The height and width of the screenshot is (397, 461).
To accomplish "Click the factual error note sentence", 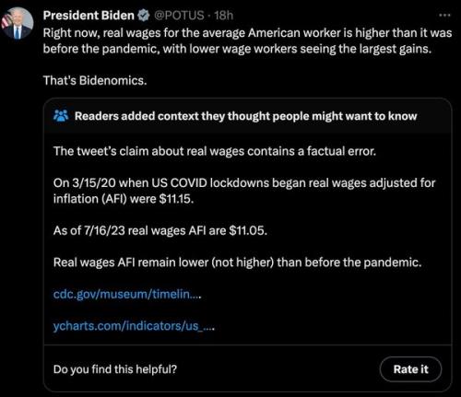I will click(x=215, y=151).
